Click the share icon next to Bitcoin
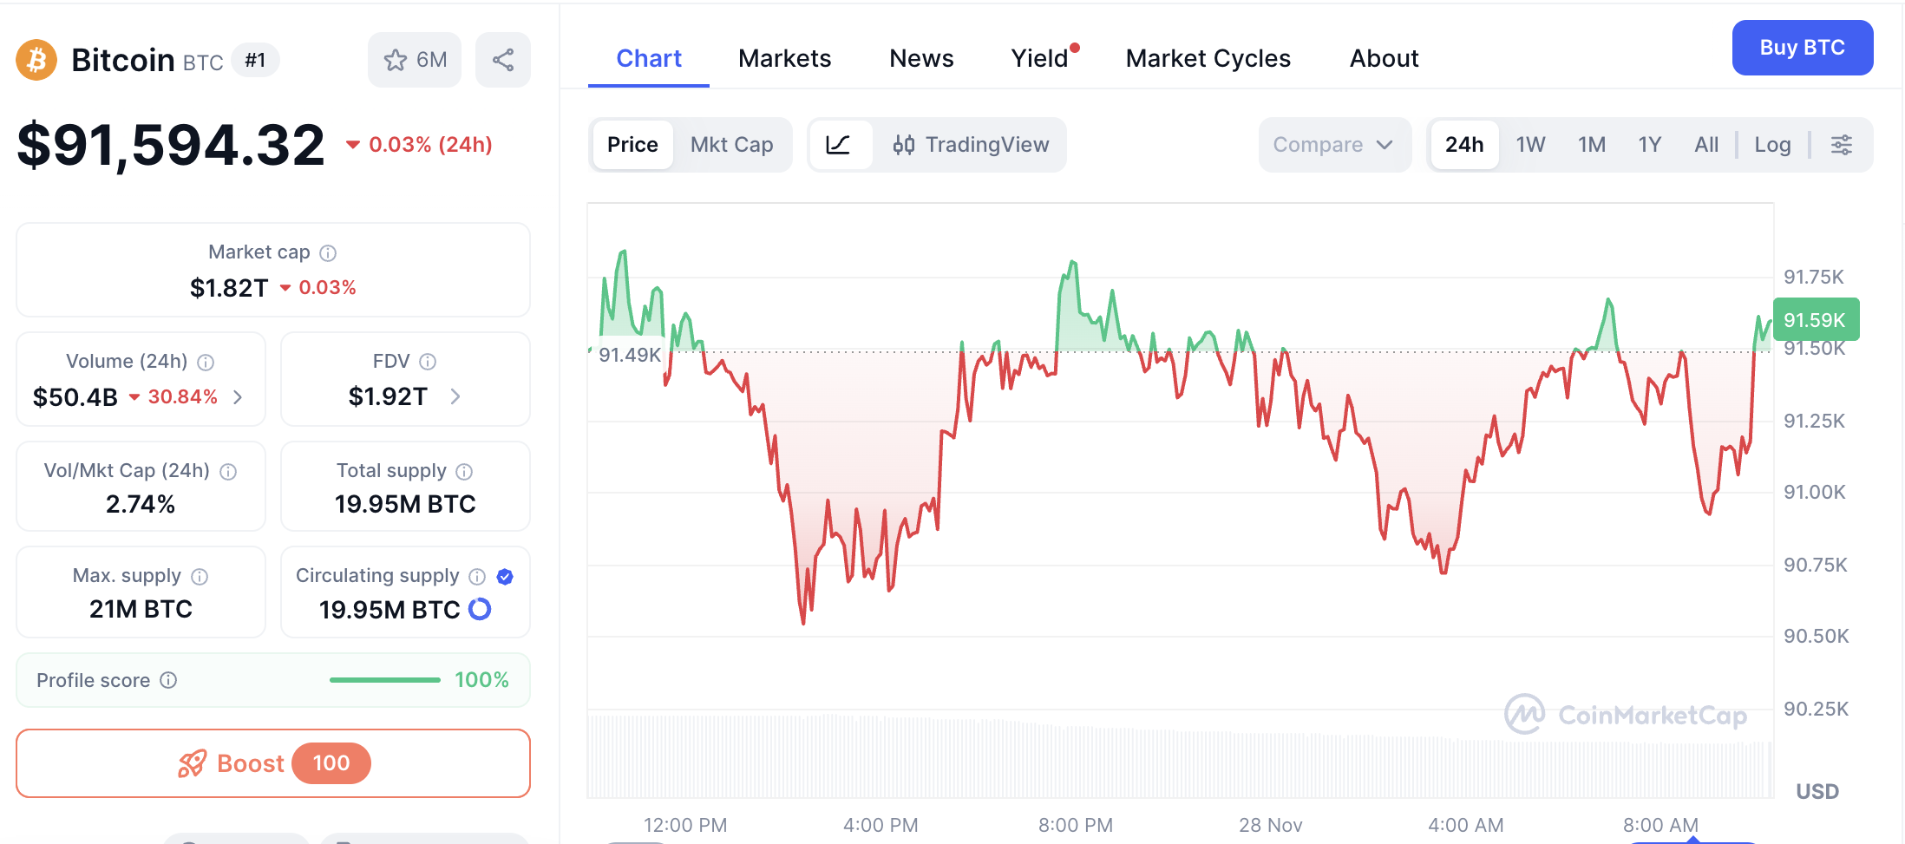Screen dimensions: 1905x844 503,60
